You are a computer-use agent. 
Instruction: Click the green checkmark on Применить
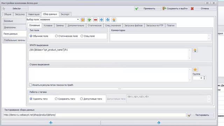pos(137,8)
